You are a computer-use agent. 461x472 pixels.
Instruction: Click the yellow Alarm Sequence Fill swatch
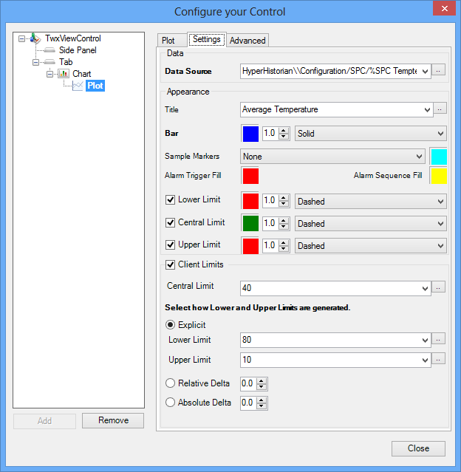click(x=439, y=176)
